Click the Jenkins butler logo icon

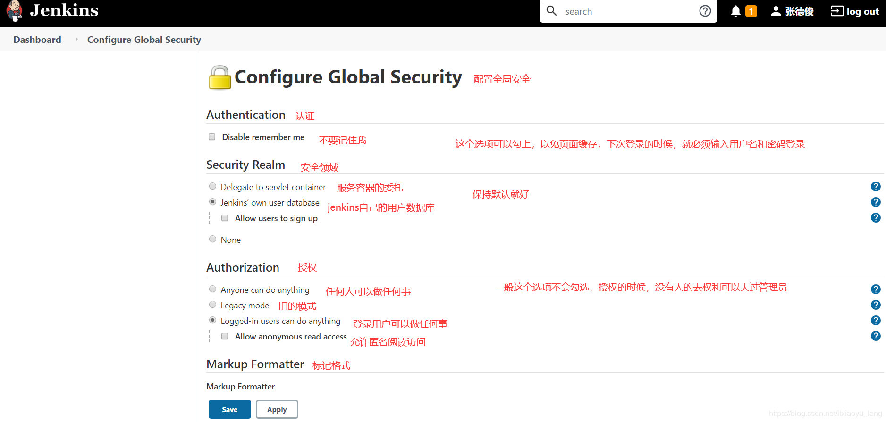(15, 11)
